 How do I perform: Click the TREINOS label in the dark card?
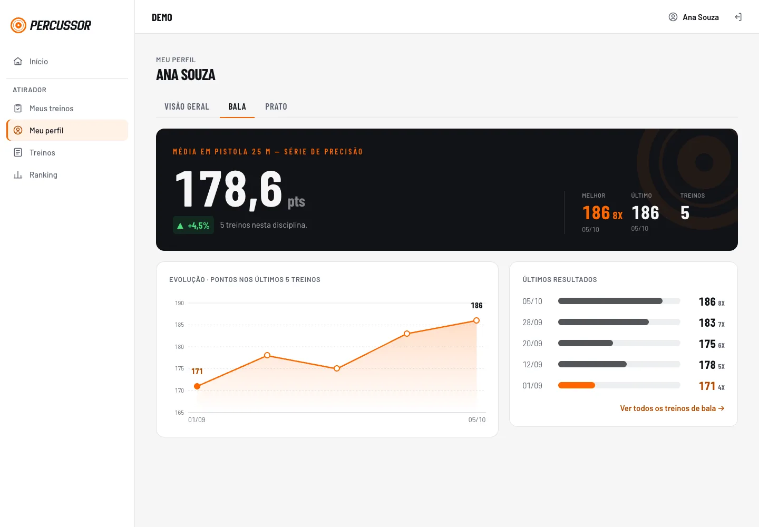[693, 196]
